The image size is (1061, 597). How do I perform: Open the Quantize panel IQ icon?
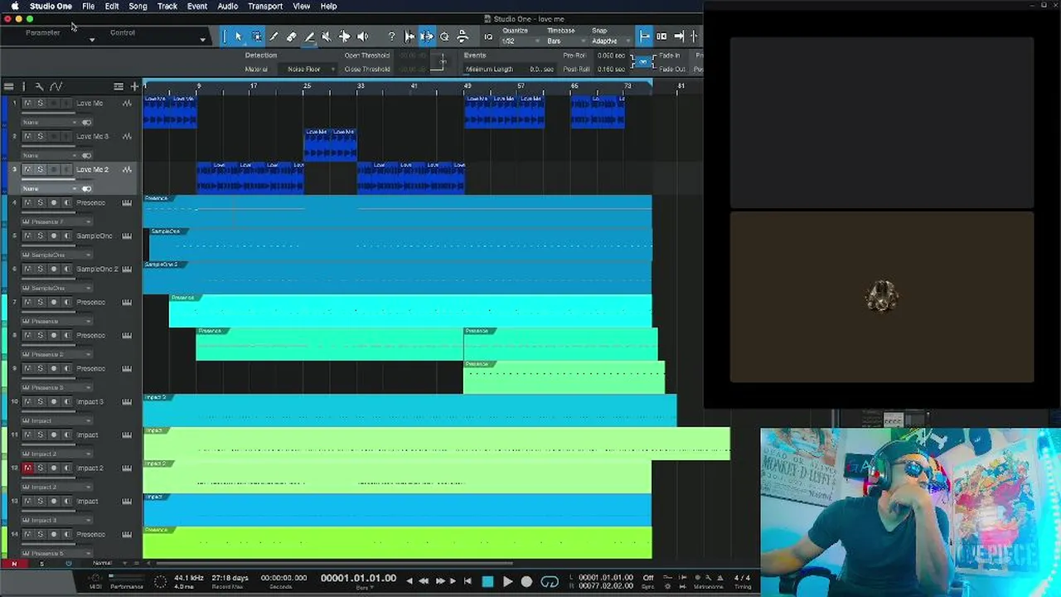point(488,36)
